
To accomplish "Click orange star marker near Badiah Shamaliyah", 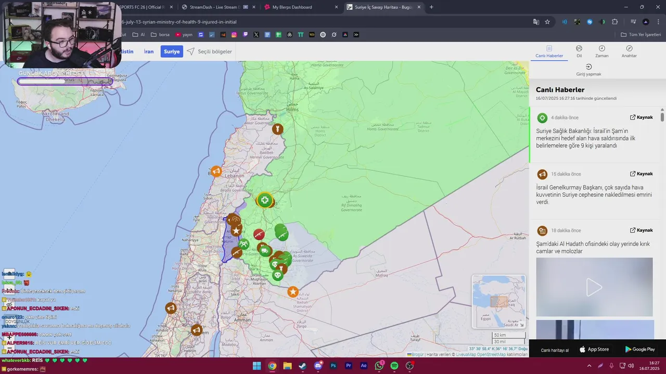I will (293, 292).
